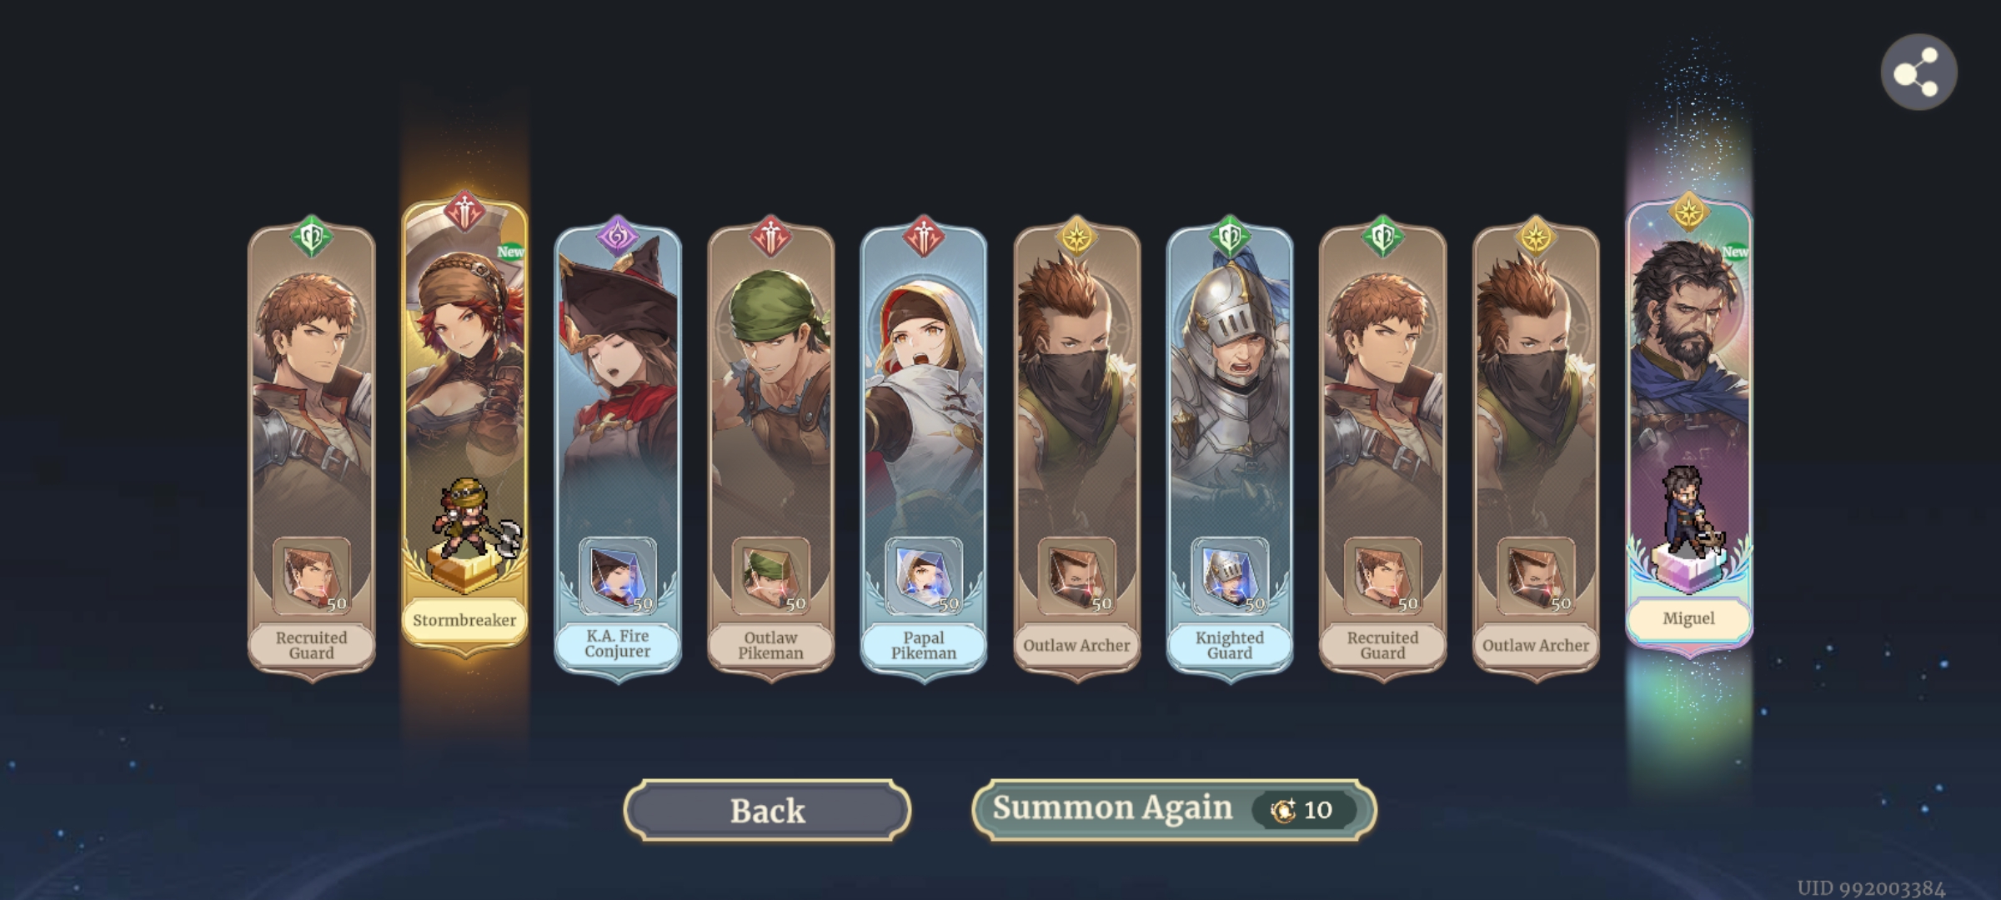Select the Miguel name label
The image size is (2001, 900).
point(1688,618)
